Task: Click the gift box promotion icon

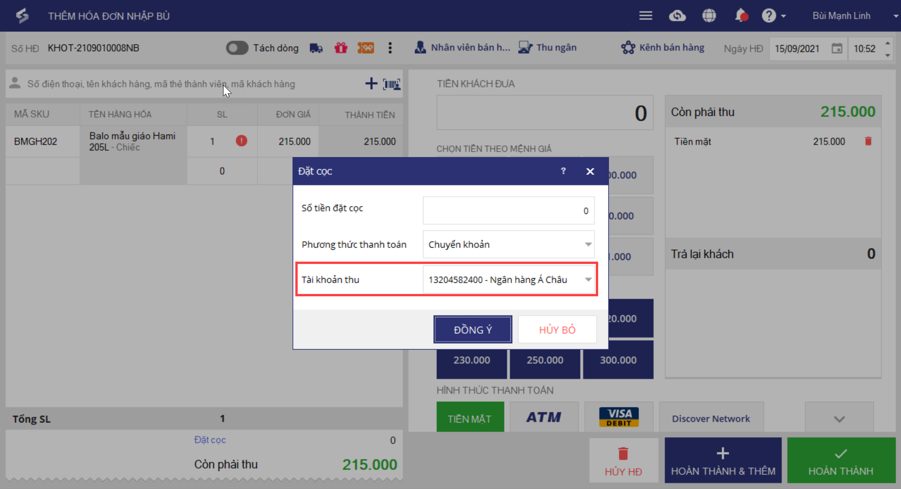Action: coord(341,48)
